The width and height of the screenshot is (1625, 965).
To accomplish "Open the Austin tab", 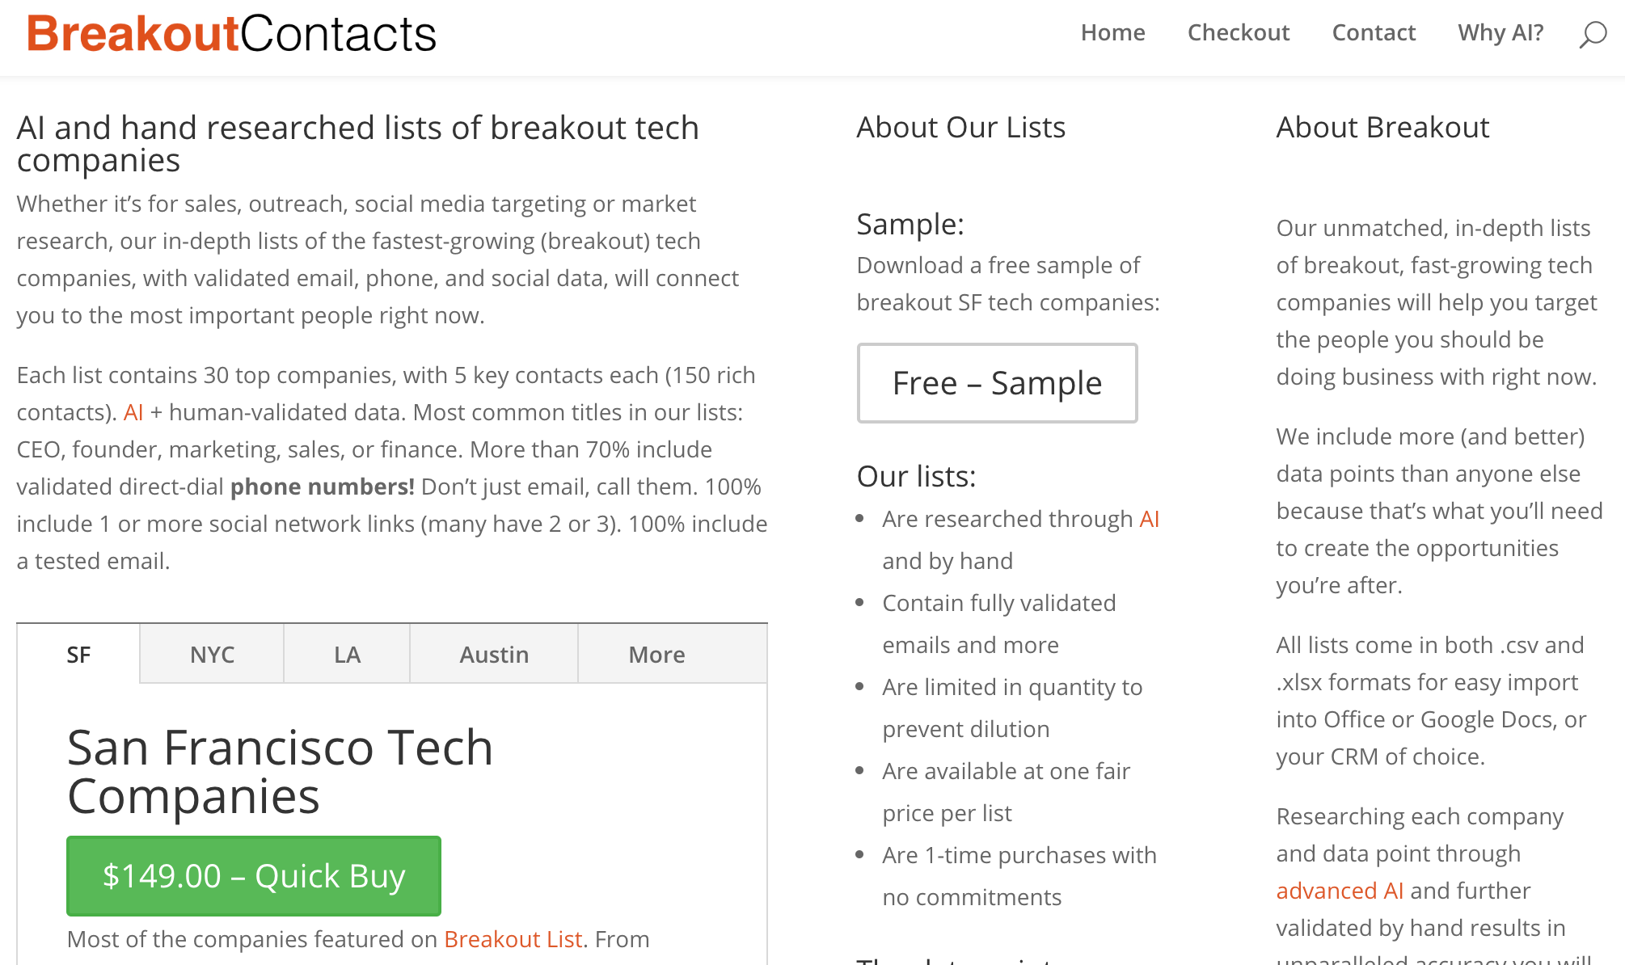I will tap(494, 655).
